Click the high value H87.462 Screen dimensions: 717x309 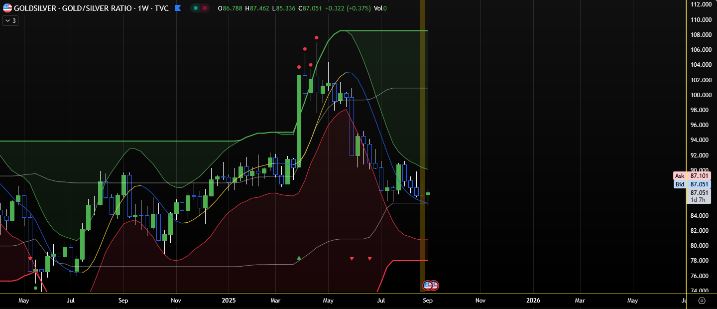point(257,8)
